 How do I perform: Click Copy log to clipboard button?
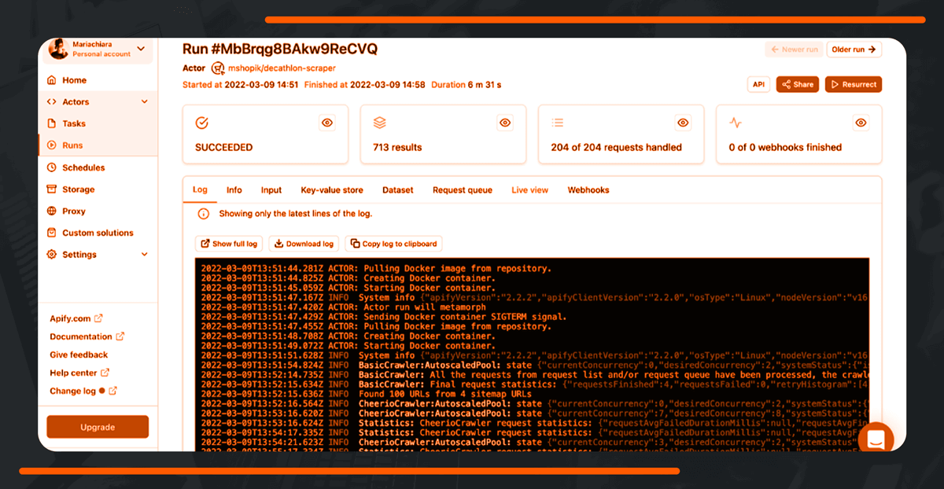pyautogui.click(x=393, y=244)
